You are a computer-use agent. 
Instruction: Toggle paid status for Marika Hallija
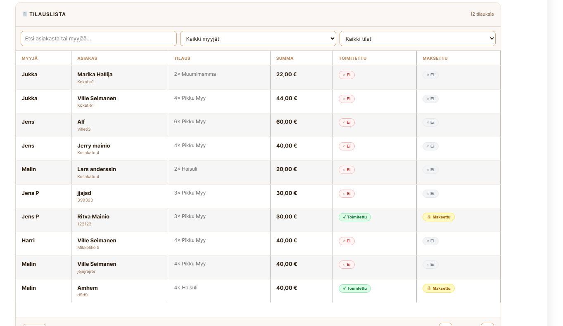pyautogui.click(x=430, y=75)
